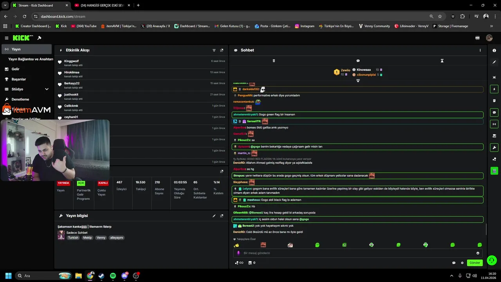Pop out the Yayın bilgisi panel
Screen dimensions: 501x282
click(222, 216)
